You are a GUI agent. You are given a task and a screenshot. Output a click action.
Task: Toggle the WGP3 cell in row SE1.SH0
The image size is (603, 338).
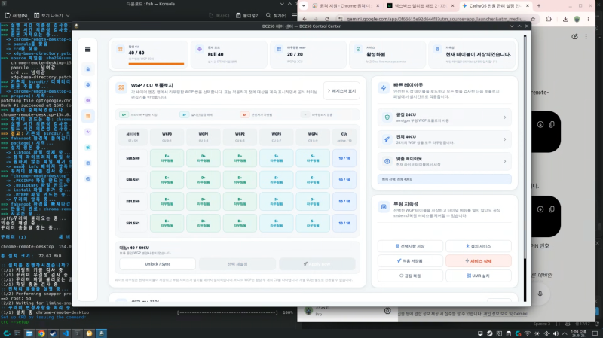coord(277,201)
